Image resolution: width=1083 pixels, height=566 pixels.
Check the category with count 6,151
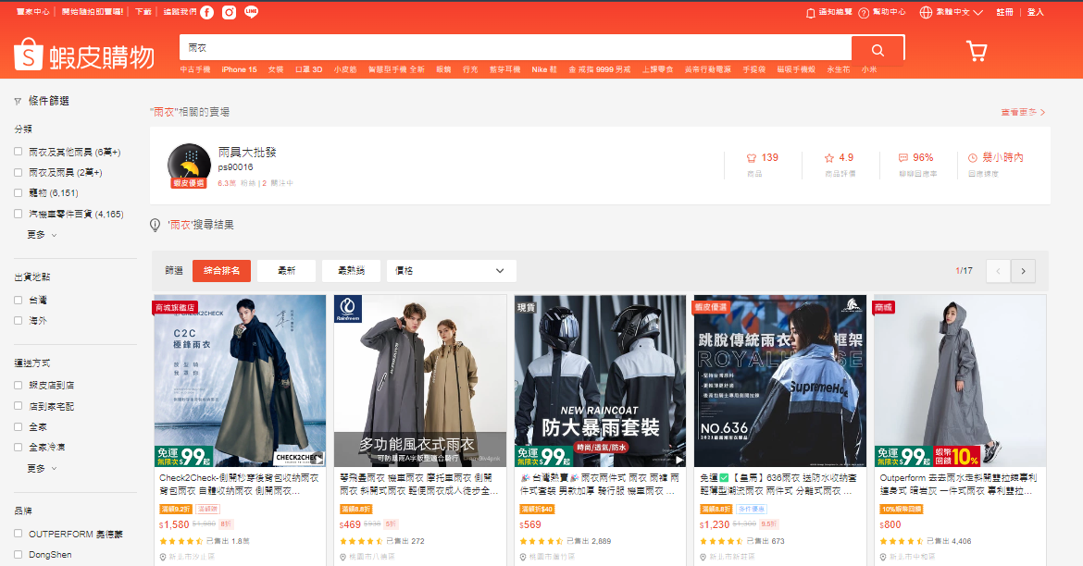(18, 193)
